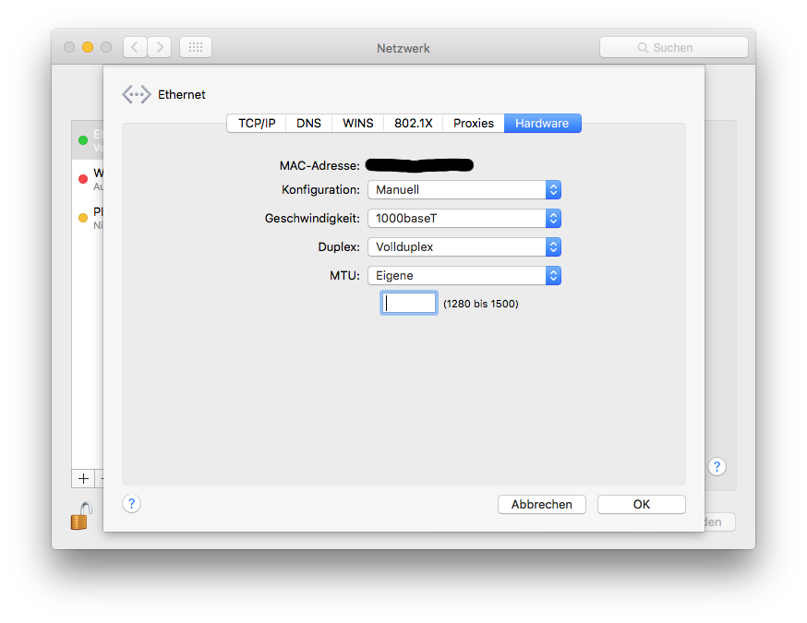The height and width of the screenshot is (623, 807).
Task: Confirm settings with OK button
Action: pos(641,505)
